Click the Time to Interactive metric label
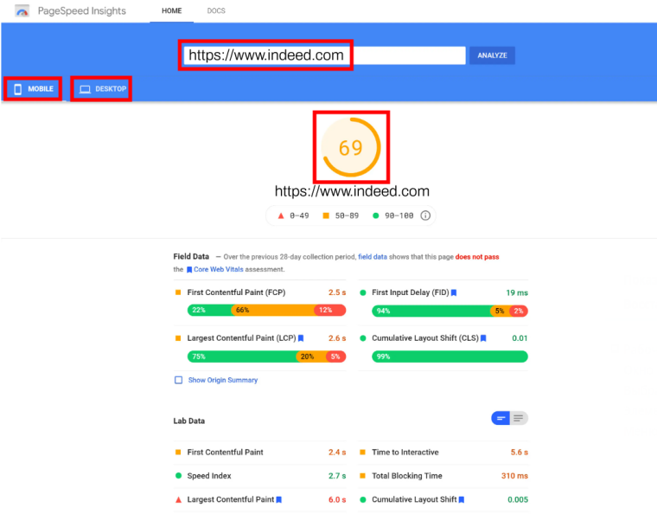The image size is (657, 514). point(405,453)
